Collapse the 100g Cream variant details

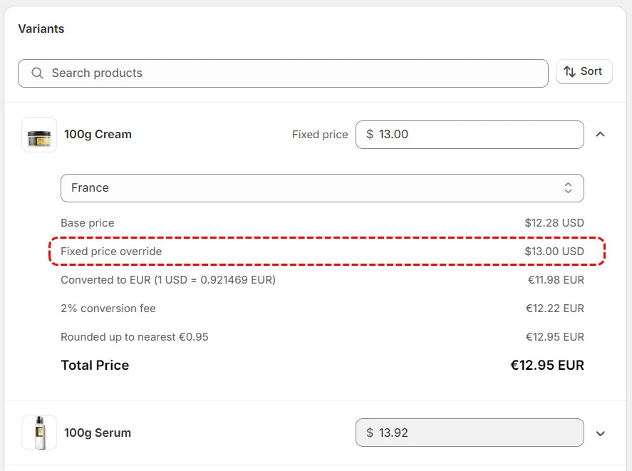click(x=600, y=134)
